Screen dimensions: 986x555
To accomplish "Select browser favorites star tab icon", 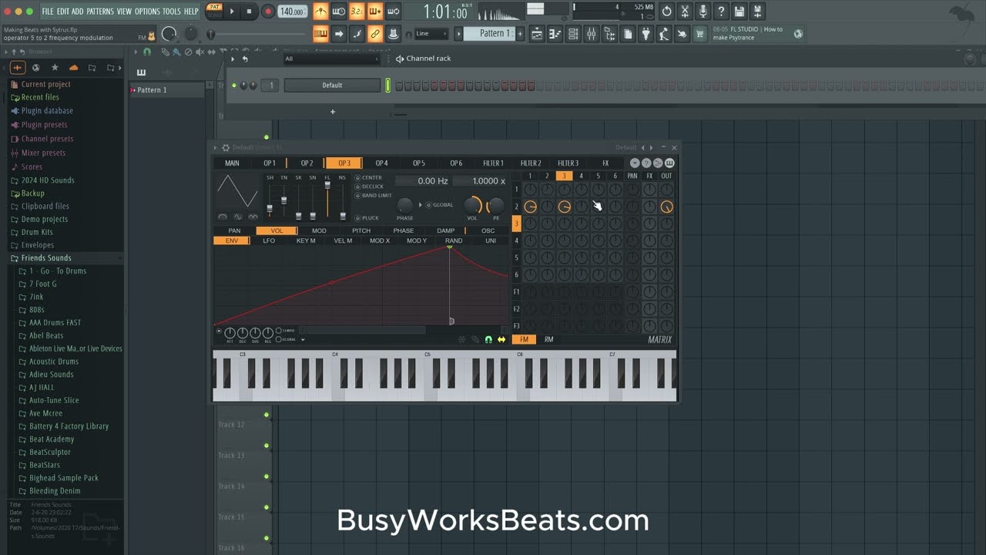I will [54, 68].
